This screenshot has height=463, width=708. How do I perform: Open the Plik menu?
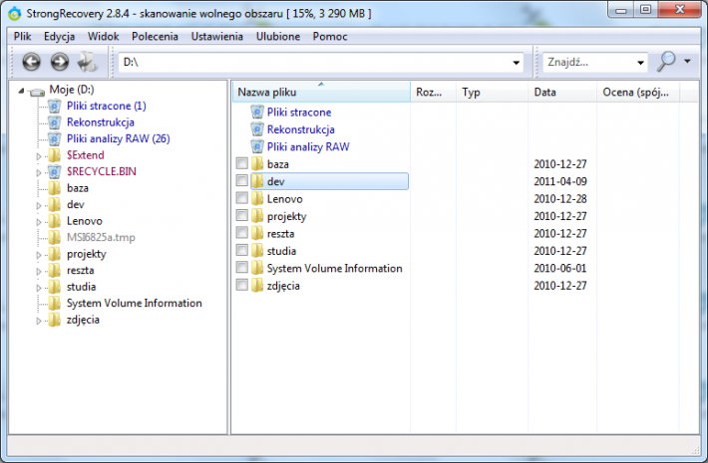(23, 37)
